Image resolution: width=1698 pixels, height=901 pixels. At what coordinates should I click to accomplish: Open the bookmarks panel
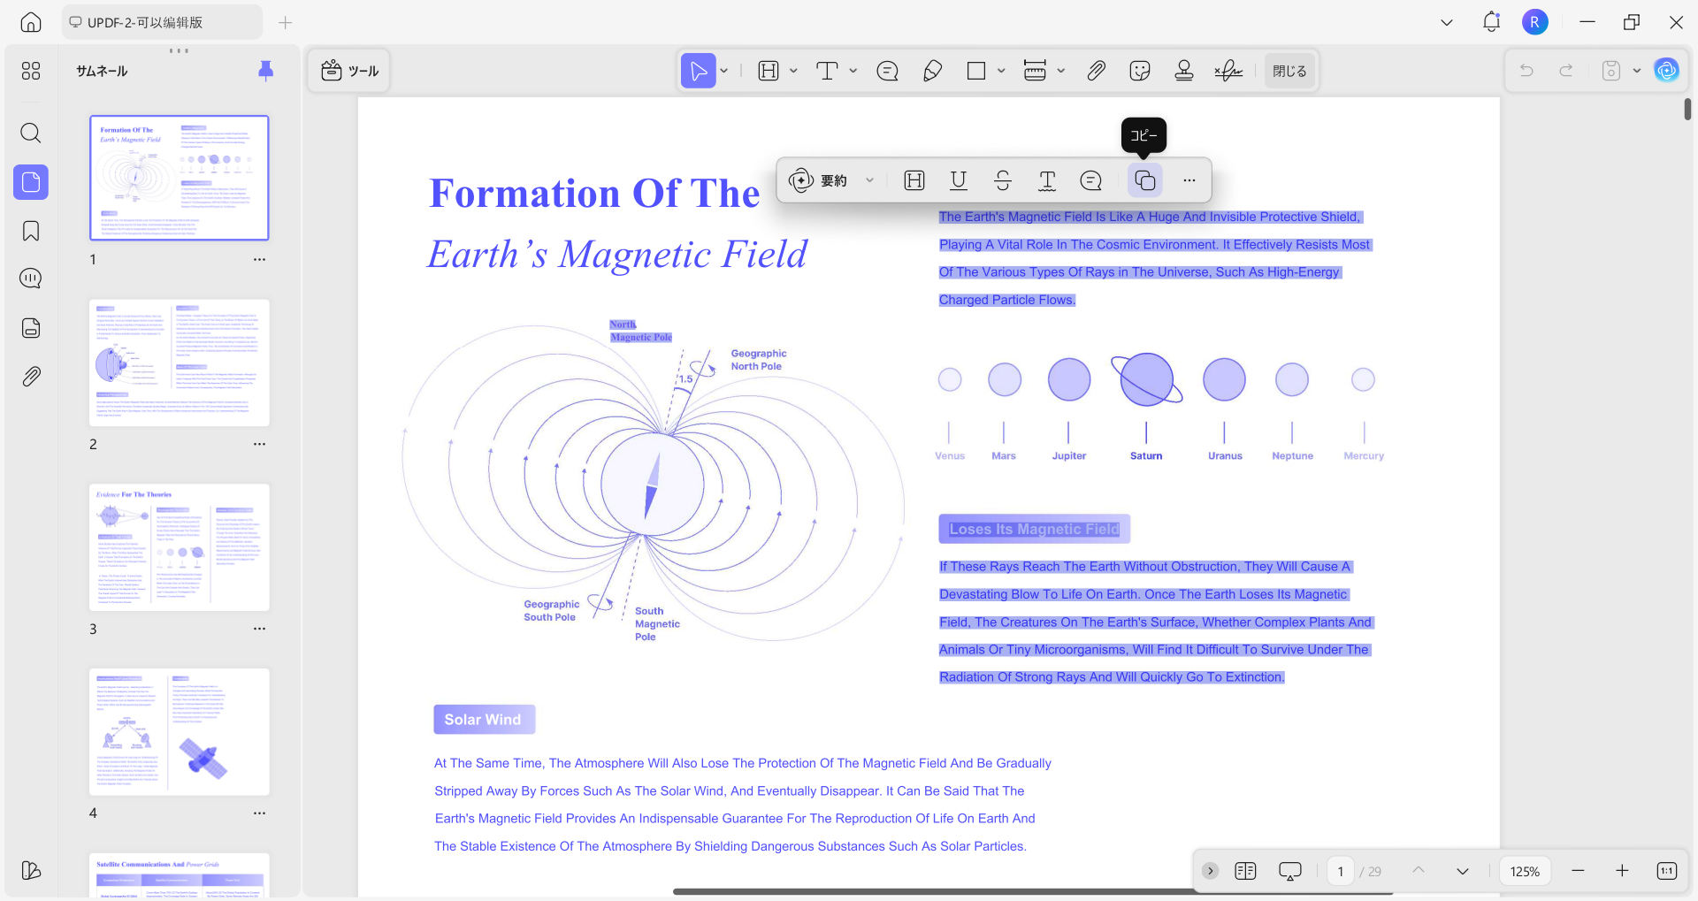click(31, 231)
